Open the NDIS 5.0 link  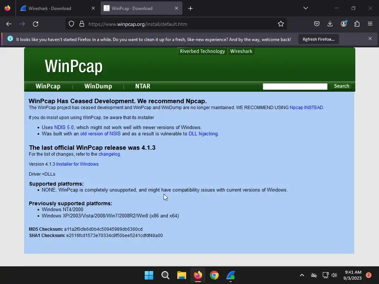pos(64,127)
